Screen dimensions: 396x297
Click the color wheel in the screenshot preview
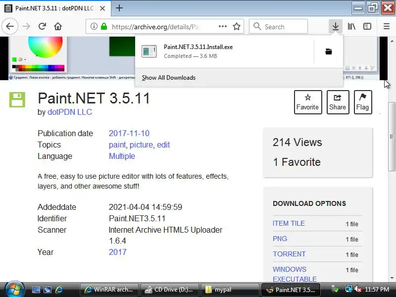click(x=45, y=47)
